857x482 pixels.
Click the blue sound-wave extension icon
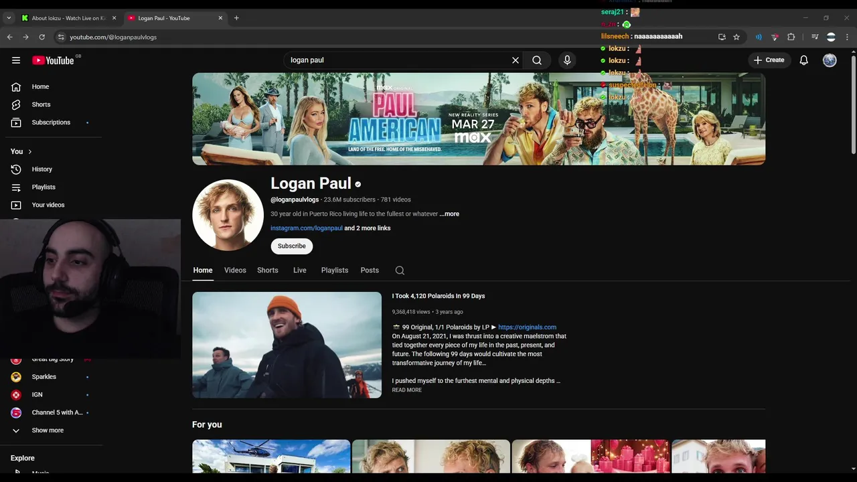759,37
